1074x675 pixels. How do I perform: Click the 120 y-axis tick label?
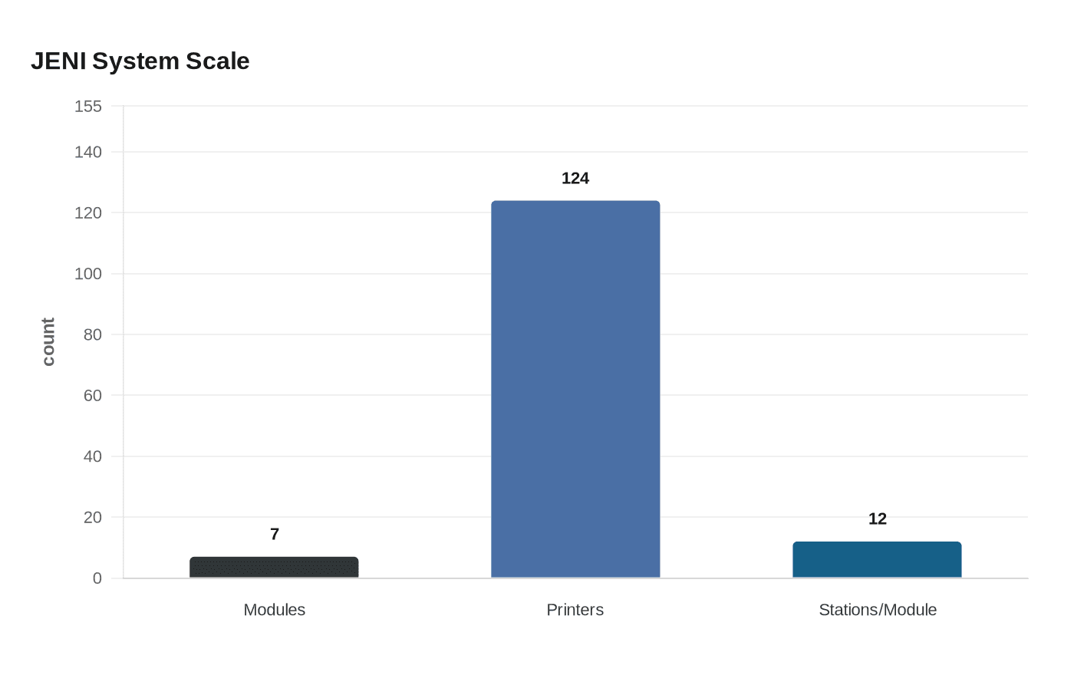click(88, 213)
